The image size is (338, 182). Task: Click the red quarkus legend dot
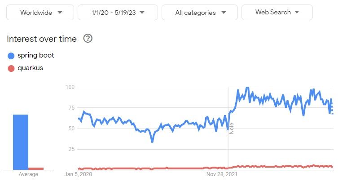[x=11, y=68]
